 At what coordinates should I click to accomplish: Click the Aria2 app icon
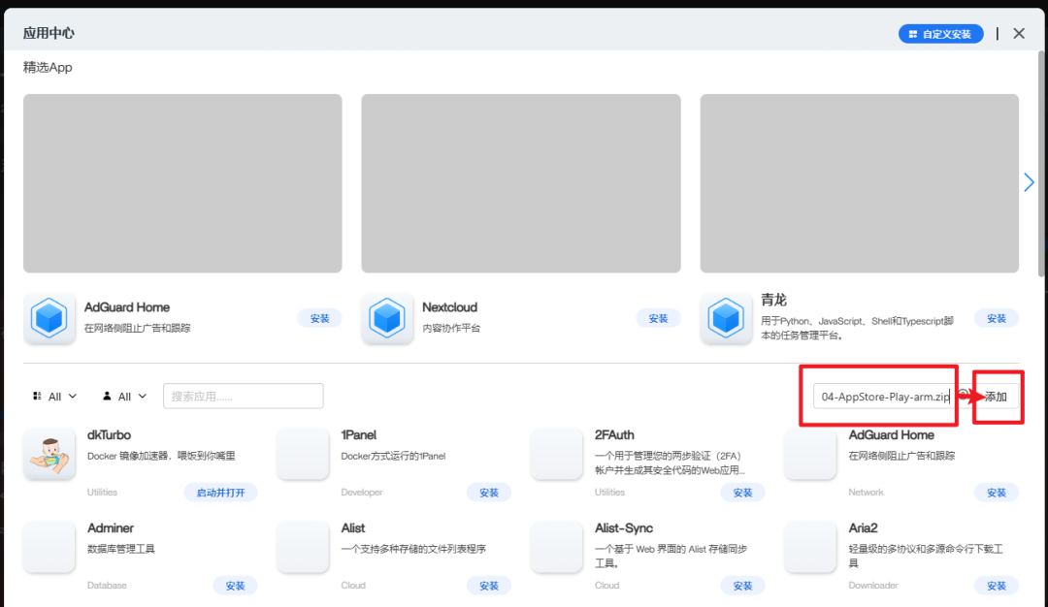810,546
